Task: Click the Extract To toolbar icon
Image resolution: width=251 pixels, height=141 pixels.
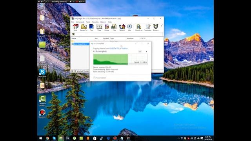Action: 84,27
